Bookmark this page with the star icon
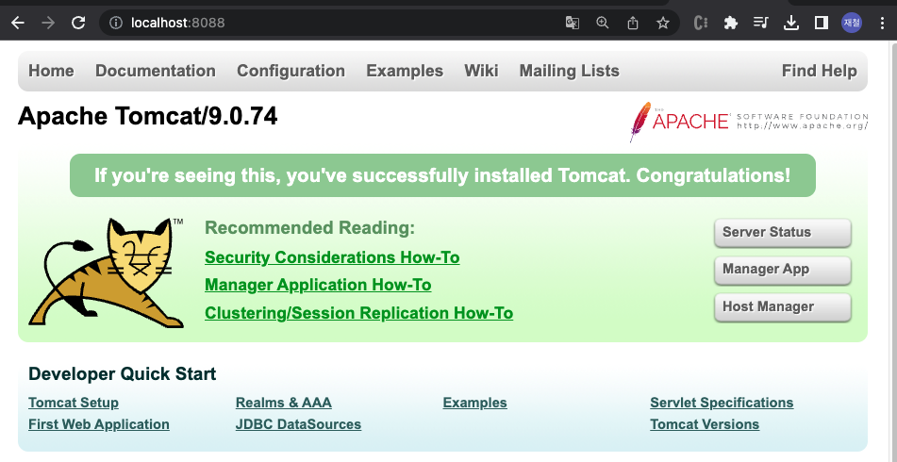 [662, 23]
